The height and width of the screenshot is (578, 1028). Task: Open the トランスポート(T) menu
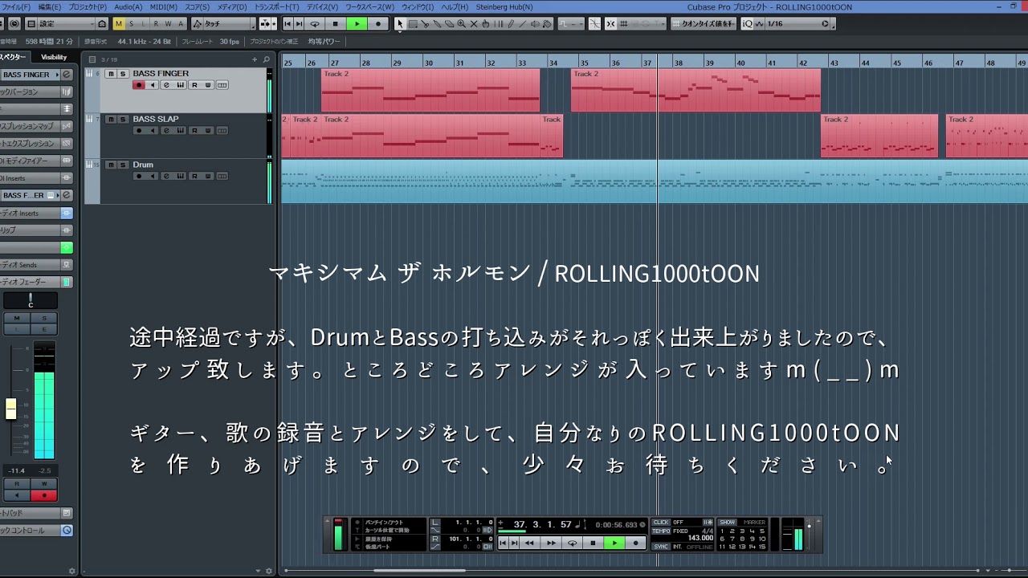[x=277, y=7]
